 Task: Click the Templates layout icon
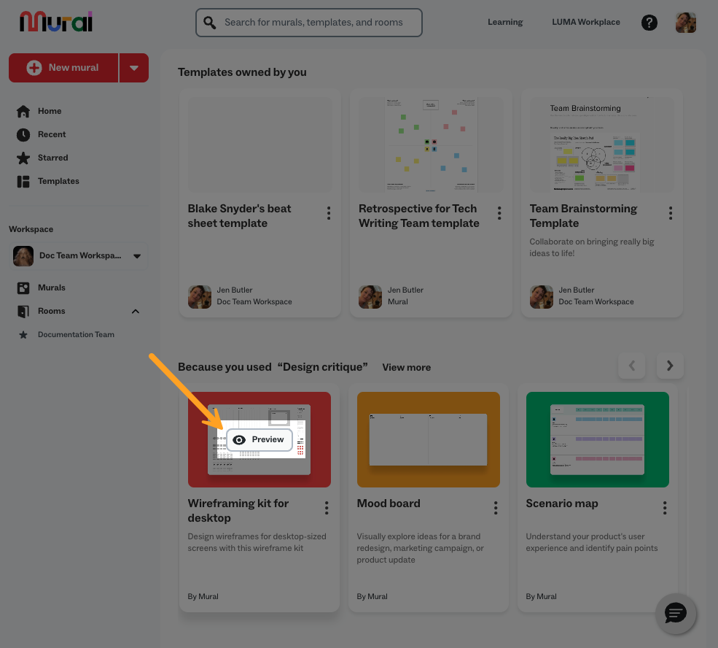tap(23, 182)
